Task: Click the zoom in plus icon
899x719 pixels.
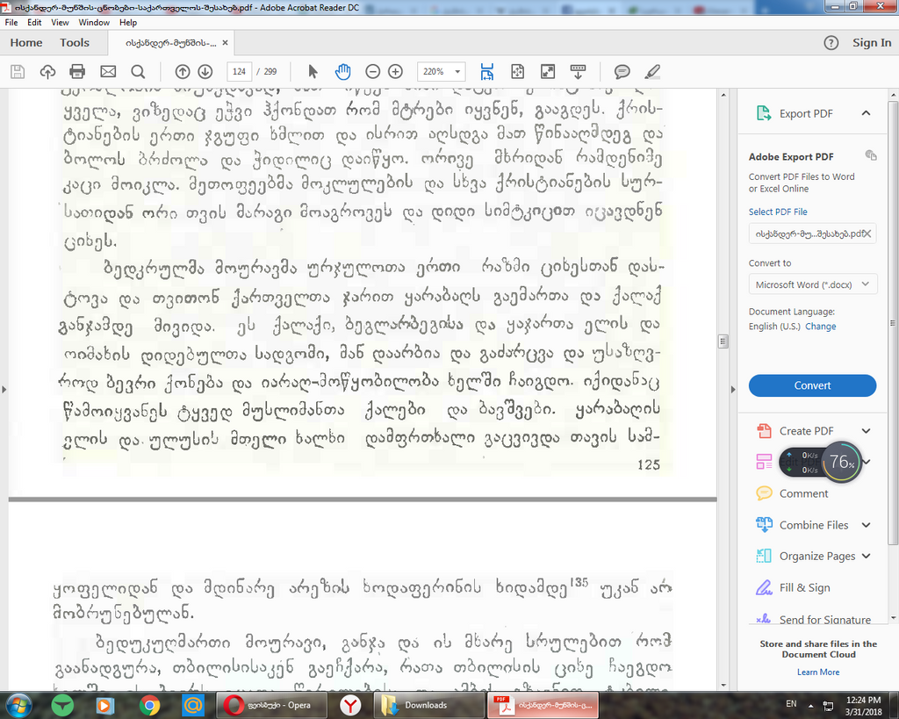Action: pyautogui.click(x=395, y=71)
